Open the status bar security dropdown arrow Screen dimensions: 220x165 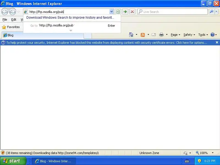click(190, 153)
